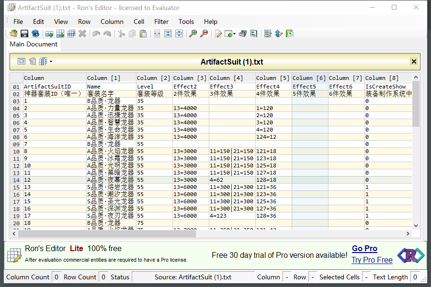Click the Insert Row icon with green plus
This screenshot has height=287, width=431.
49,33
